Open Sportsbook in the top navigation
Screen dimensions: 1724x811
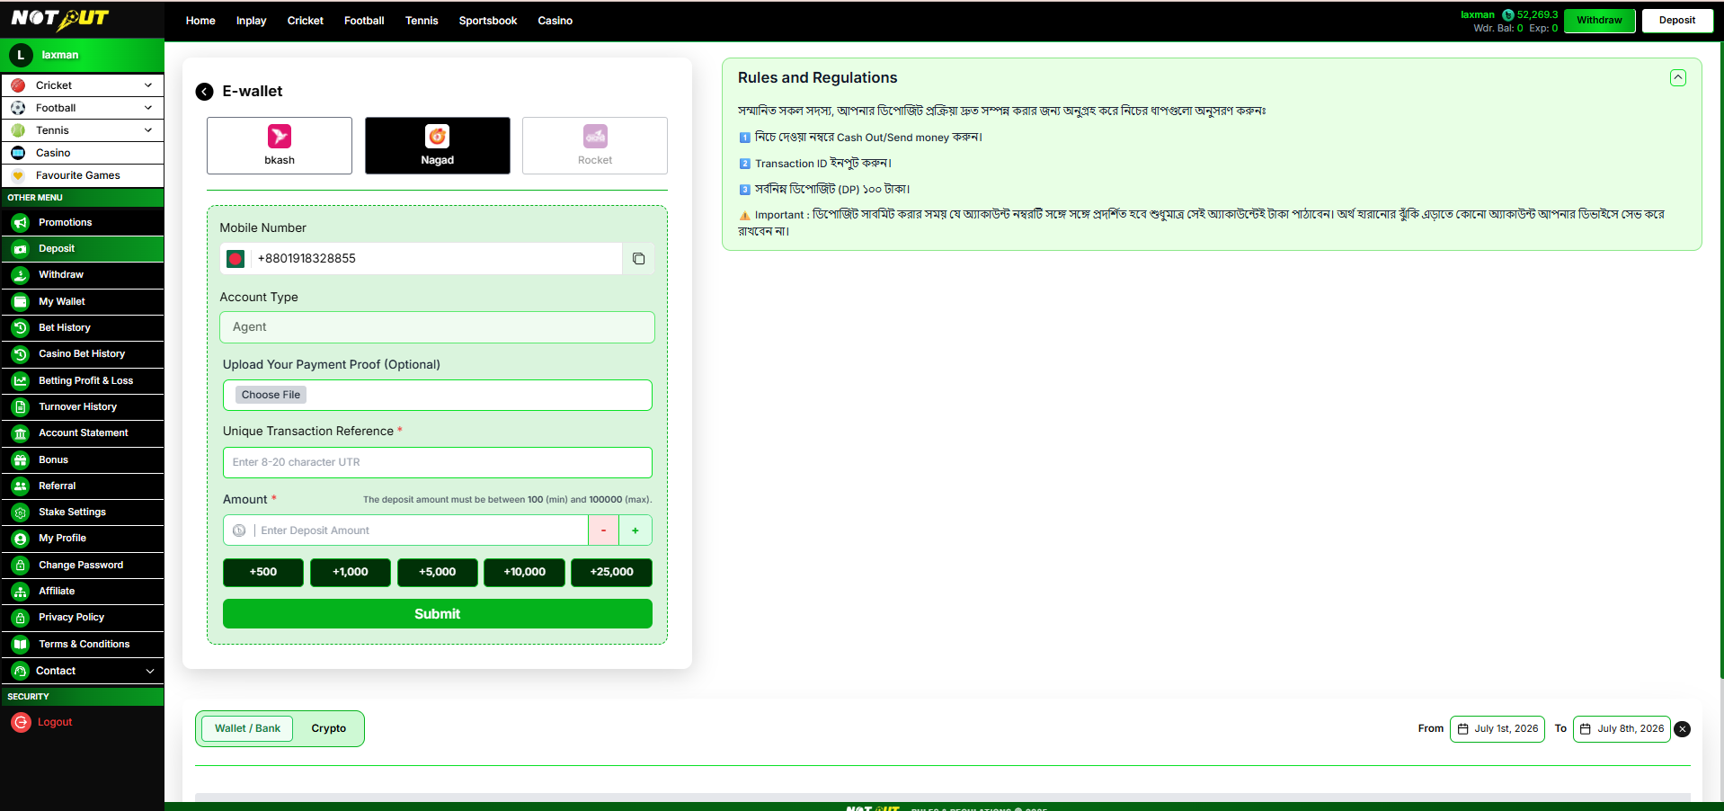coord(488,21)
